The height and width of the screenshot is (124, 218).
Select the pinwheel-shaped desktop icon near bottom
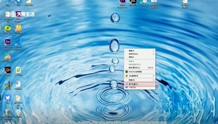(x=18, y=112)
